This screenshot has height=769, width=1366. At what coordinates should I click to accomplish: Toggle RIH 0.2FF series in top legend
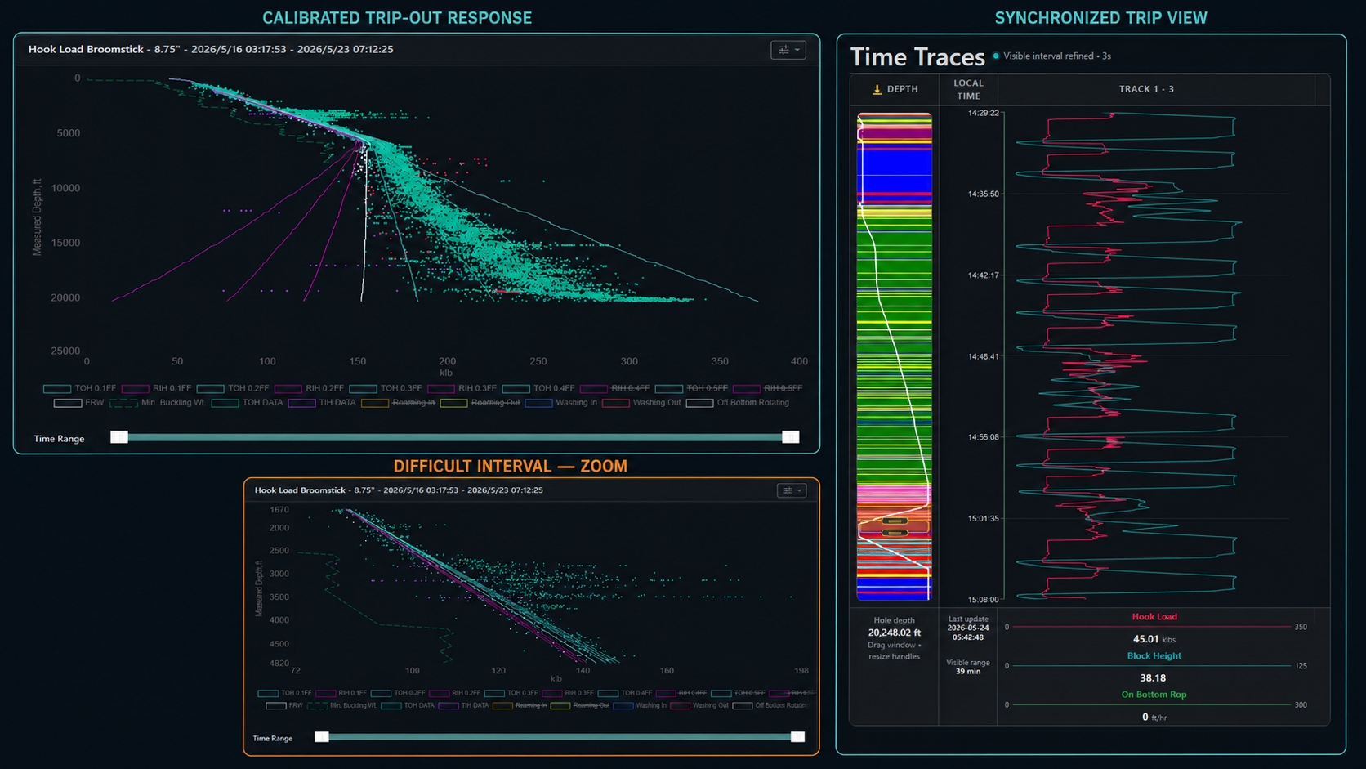[x=309, y=388]
